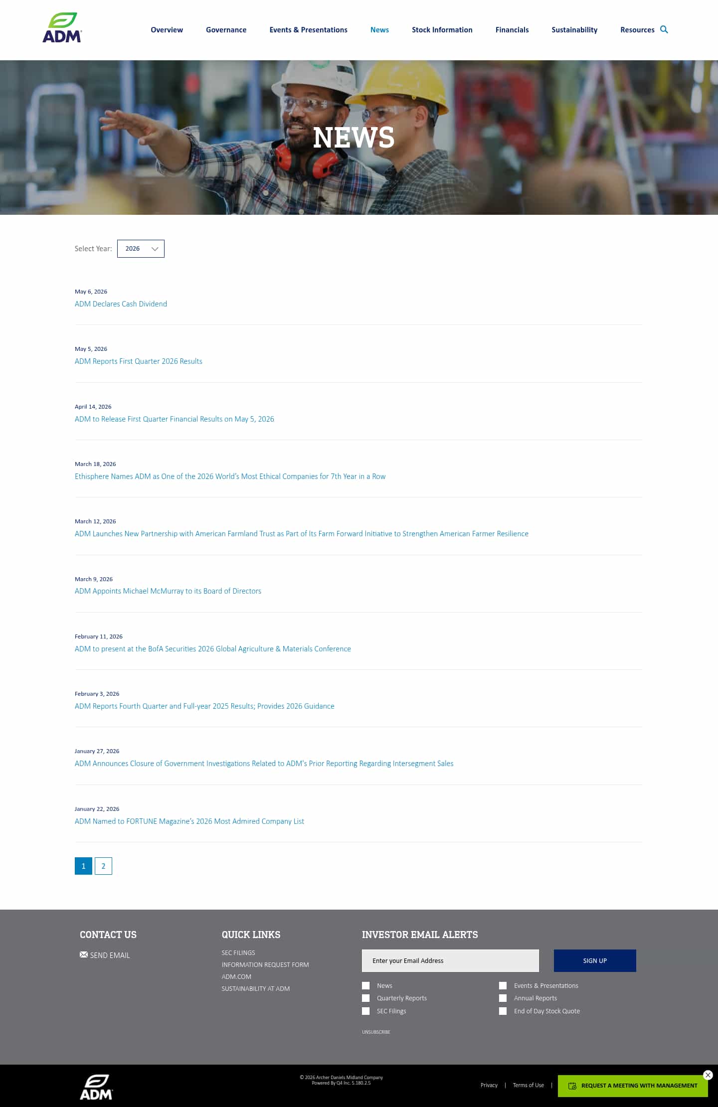Viewport: 718px width, 1107px height.
Task: Click the Unsubscribe link
Action: pos(376,1032)
